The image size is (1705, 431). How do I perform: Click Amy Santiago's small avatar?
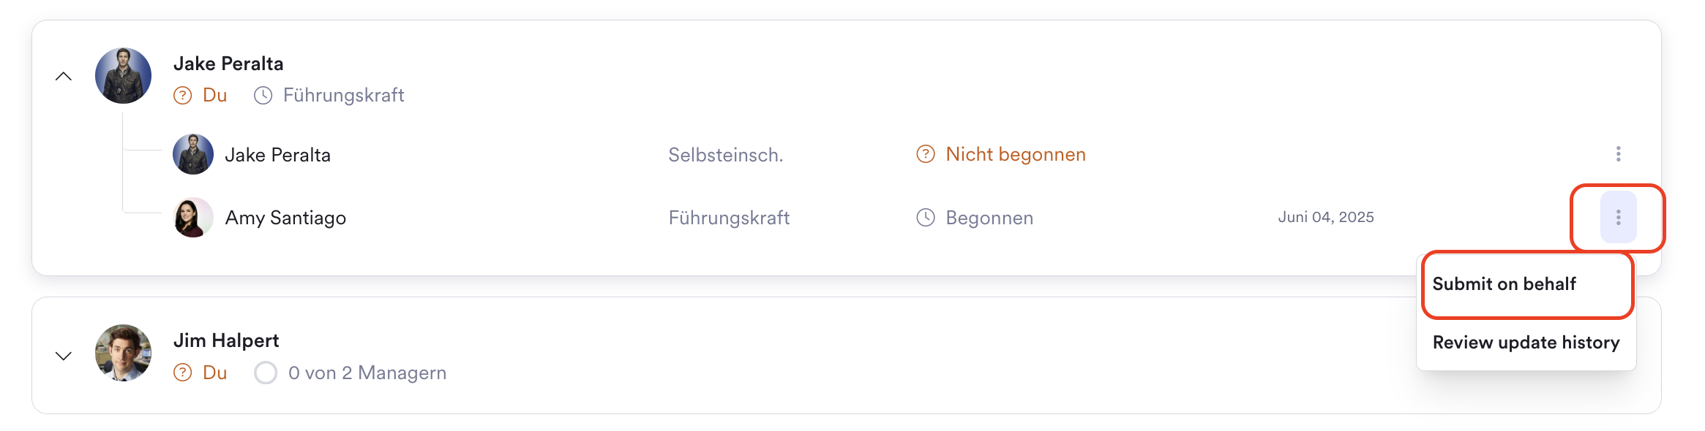193,218
